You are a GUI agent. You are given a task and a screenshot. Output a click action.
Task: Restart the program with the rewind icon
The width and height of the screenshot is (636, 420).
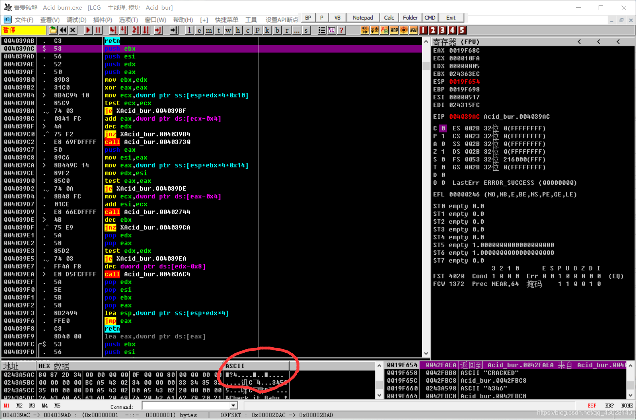pyautogui.click(x=63, y=30)
